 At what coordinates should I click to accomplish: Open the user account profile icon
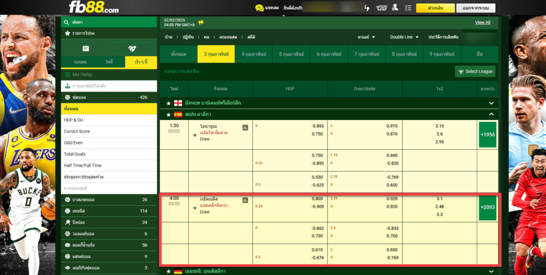coord(395,7)
